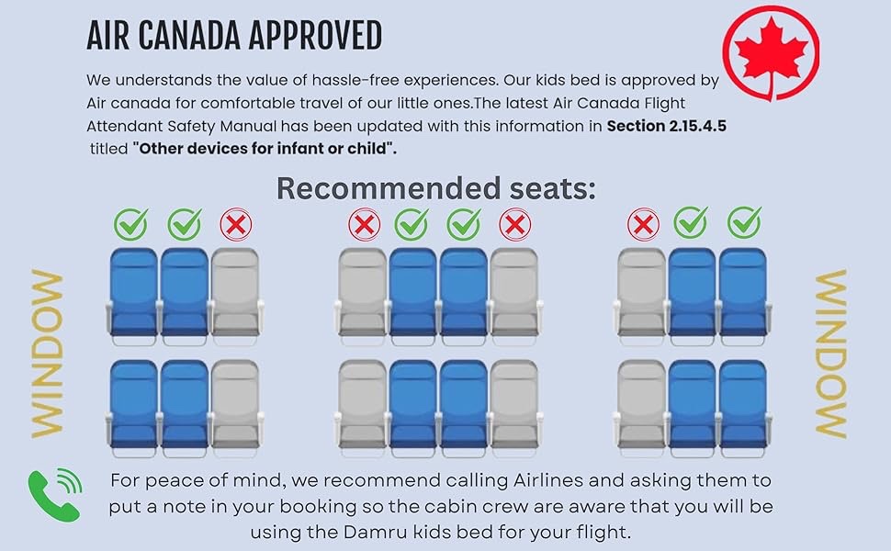Click the second green checkmark in the left group
This screenshot has width=891, height=551.
tap(185, 223)
